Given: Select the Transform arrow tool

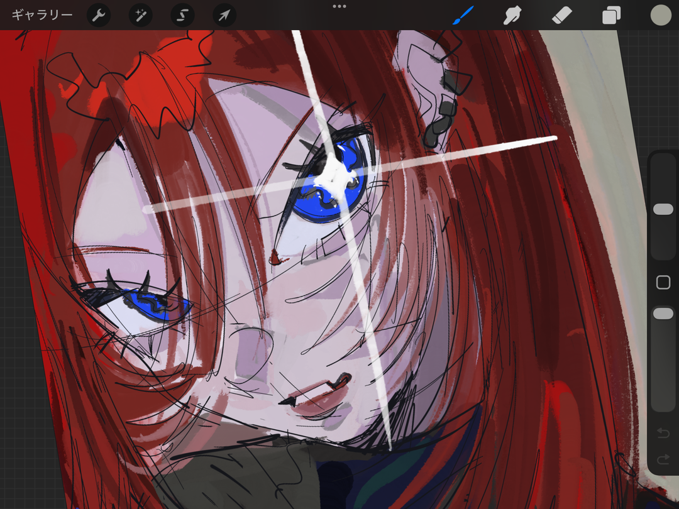Looking at the screenshot, I should pos(224,16).
